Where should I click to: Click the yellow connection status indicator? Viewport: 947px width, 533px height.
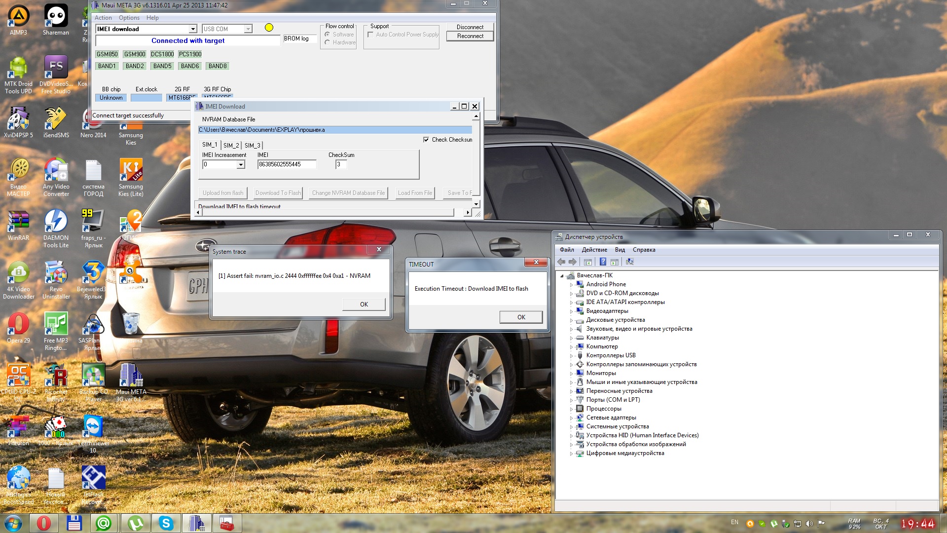click(269, 28)
